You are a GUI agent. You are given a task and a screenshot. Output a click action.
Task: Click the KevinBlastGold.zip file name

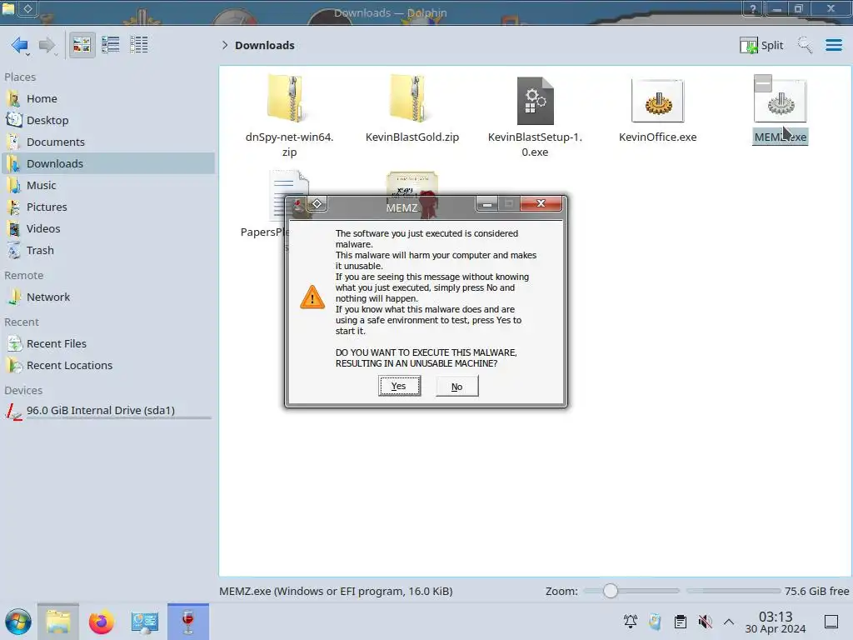click(x=412, y=137)
